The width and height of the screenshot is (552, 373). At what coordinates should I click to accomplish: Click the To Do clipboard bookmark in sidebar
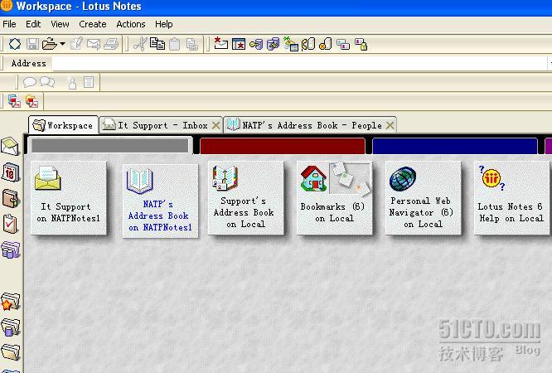click(x=10, y=224)
